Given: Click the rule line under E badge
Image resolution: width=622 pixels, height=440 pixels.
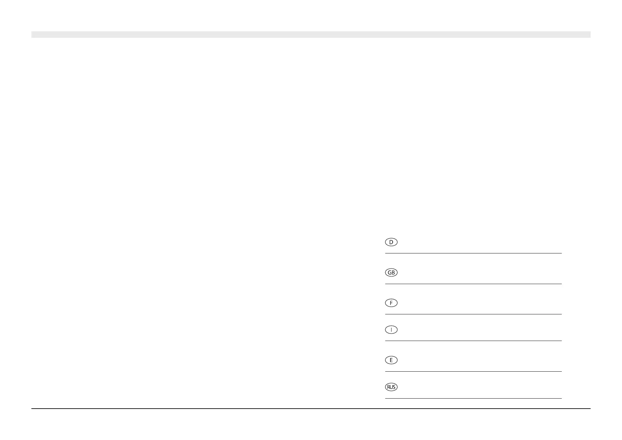Looking at the screenshot, I should click(x=473, y=371).
